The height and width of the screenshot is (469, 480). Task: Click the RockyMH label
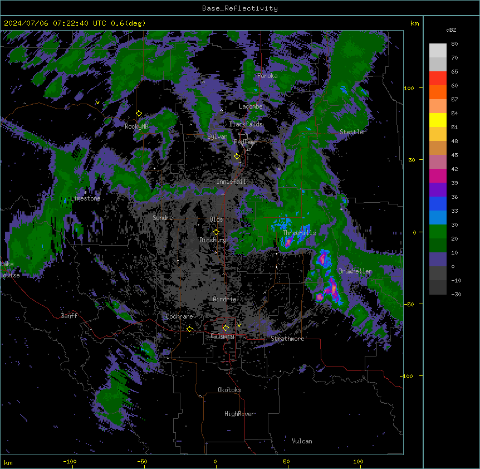tap(136, 126)
